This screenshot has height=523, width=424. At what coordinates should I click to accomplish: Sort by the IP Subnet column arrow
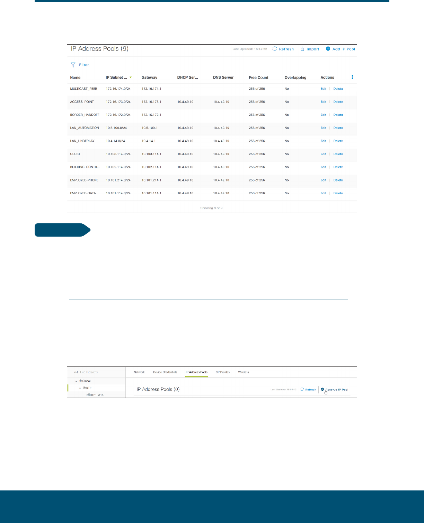[x=131, y=78]
